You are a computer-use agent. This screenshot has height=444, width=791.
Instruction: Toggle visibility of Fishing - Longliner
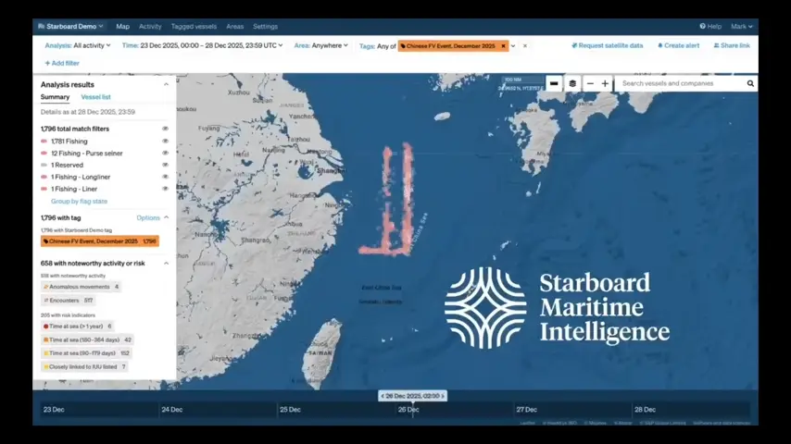(165, 177)
